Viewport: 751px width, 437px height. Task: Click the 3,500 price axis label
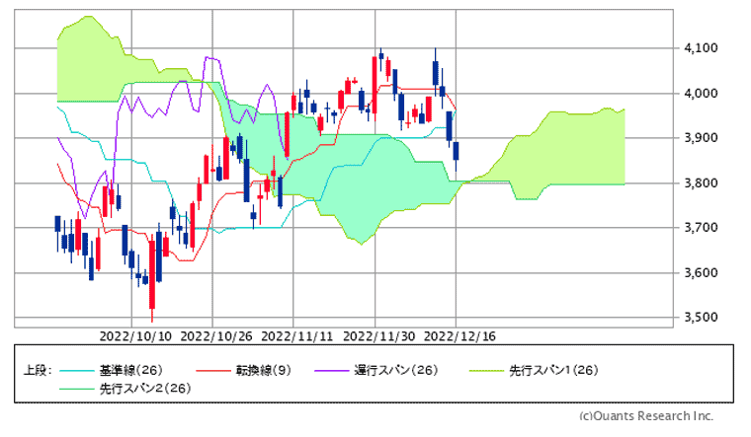(699, 318)
